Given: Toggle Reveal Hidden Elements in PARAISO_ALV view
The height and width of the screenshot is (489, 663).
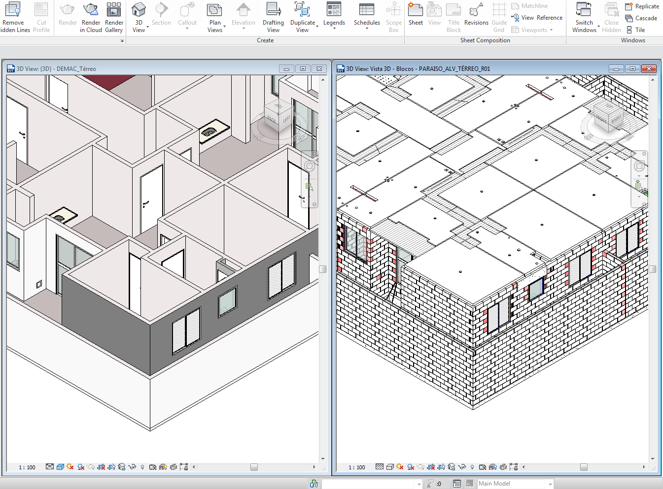Looking at the screenshot, I should pos(472,467).
